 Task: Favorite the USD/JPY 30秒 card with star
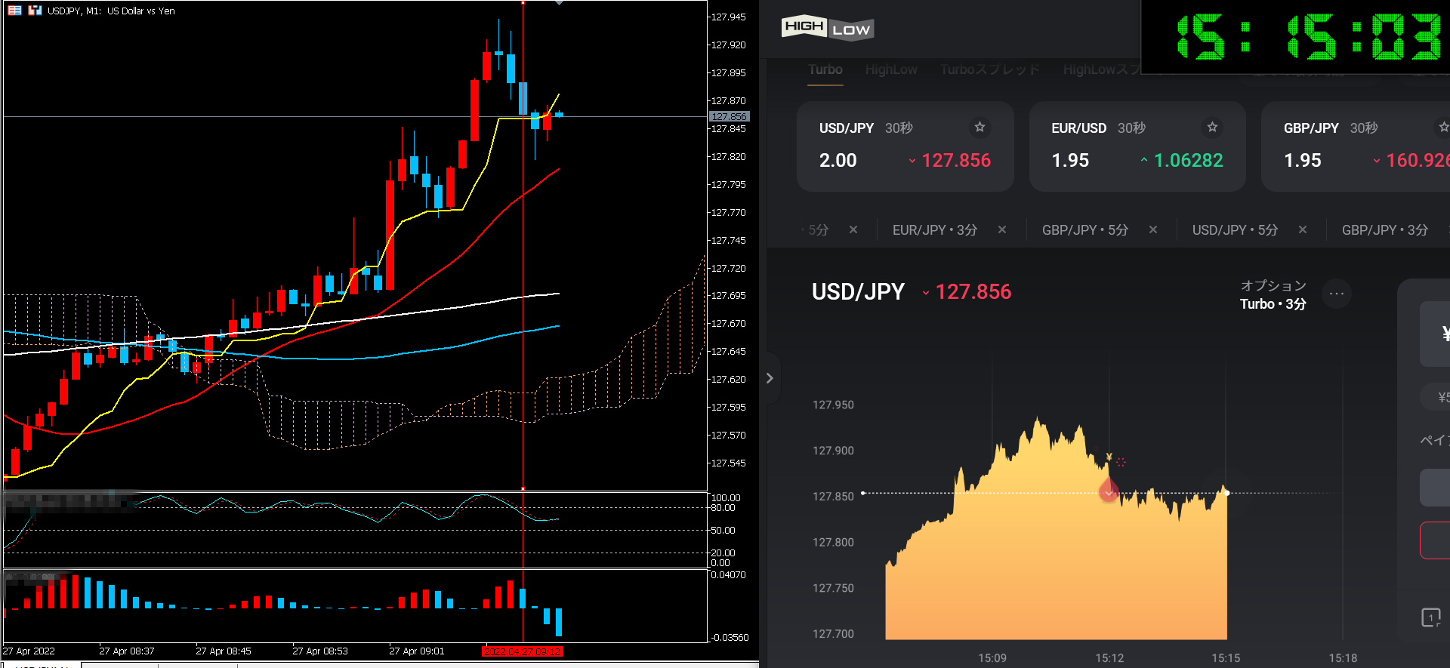(980, 127)
